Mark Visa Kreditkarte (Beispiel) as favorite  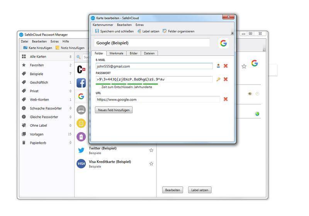[151, 164]
